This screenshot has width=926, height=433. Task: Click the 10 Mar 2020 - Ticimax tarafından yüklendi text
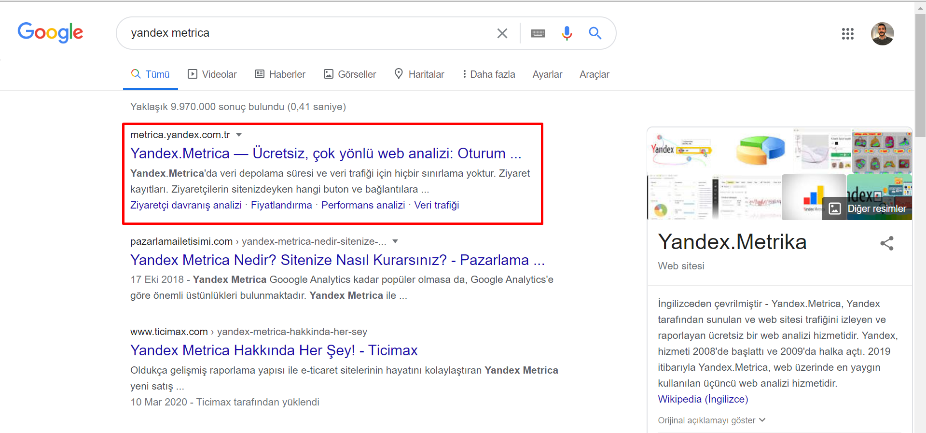pyautogui.click(x=225, y=402)
